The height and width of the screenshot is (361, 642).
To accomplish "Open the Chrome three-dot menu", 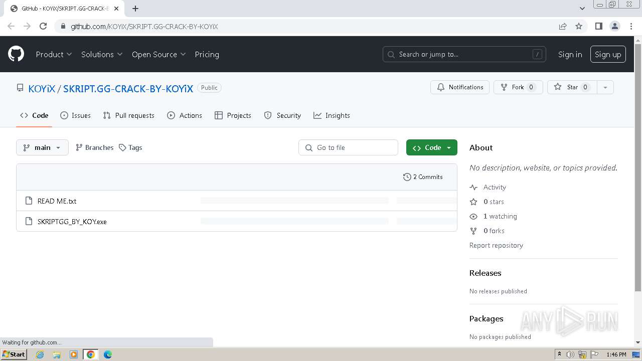I will (x=631, y=26).
